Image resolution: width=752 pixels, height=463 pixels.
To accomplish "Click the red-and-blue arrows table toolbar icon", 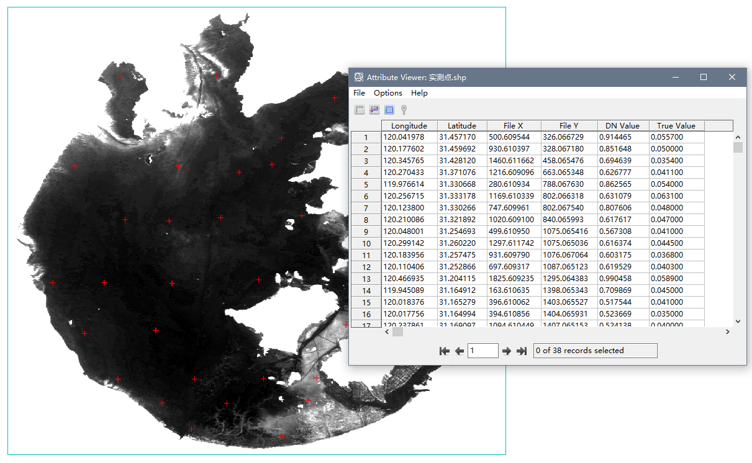I will coord(374,110).
